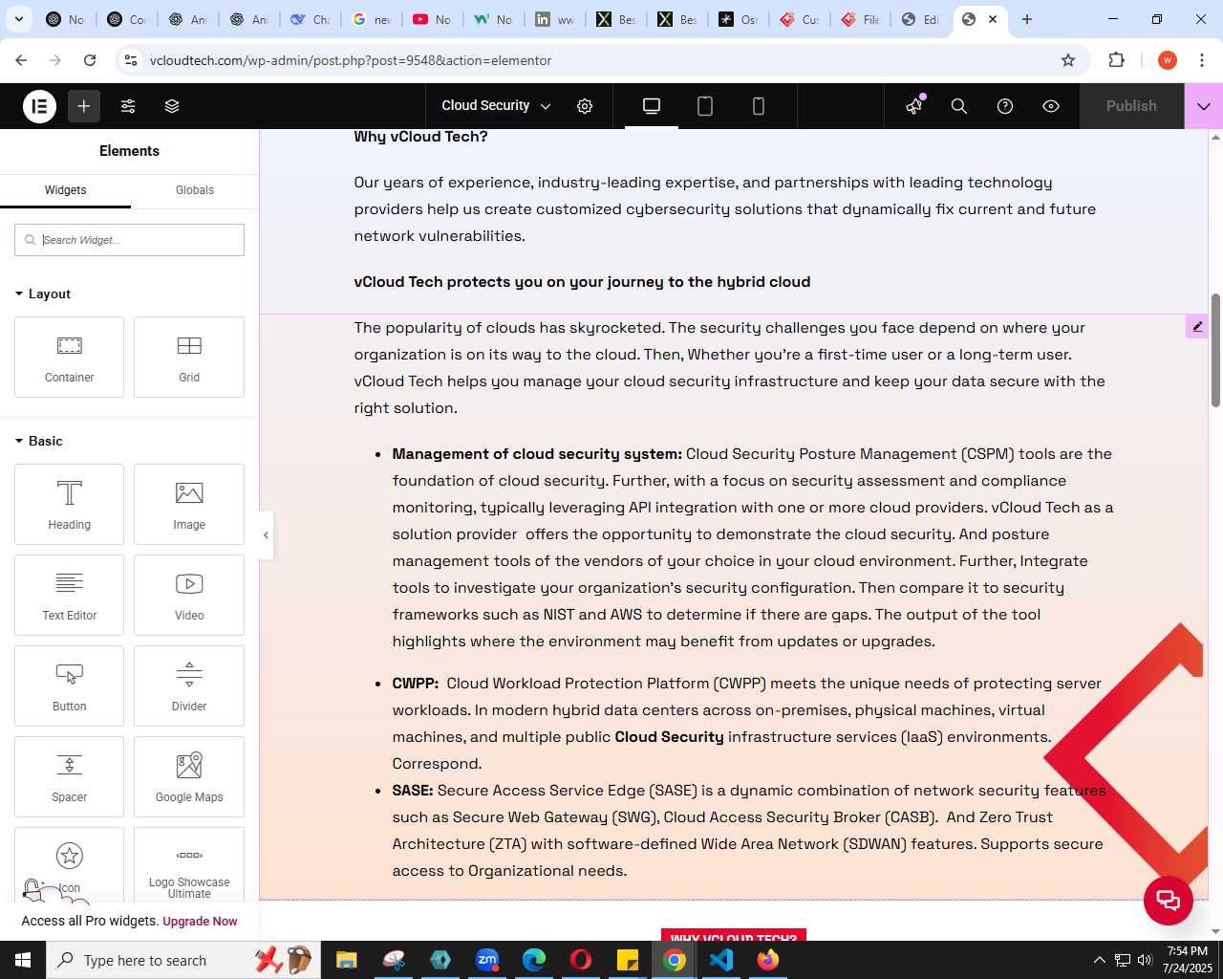The width and height of the screenshot is (1223, 979).
Task: Open What's New megaphone icon
Action: click(x=914, y=106)
